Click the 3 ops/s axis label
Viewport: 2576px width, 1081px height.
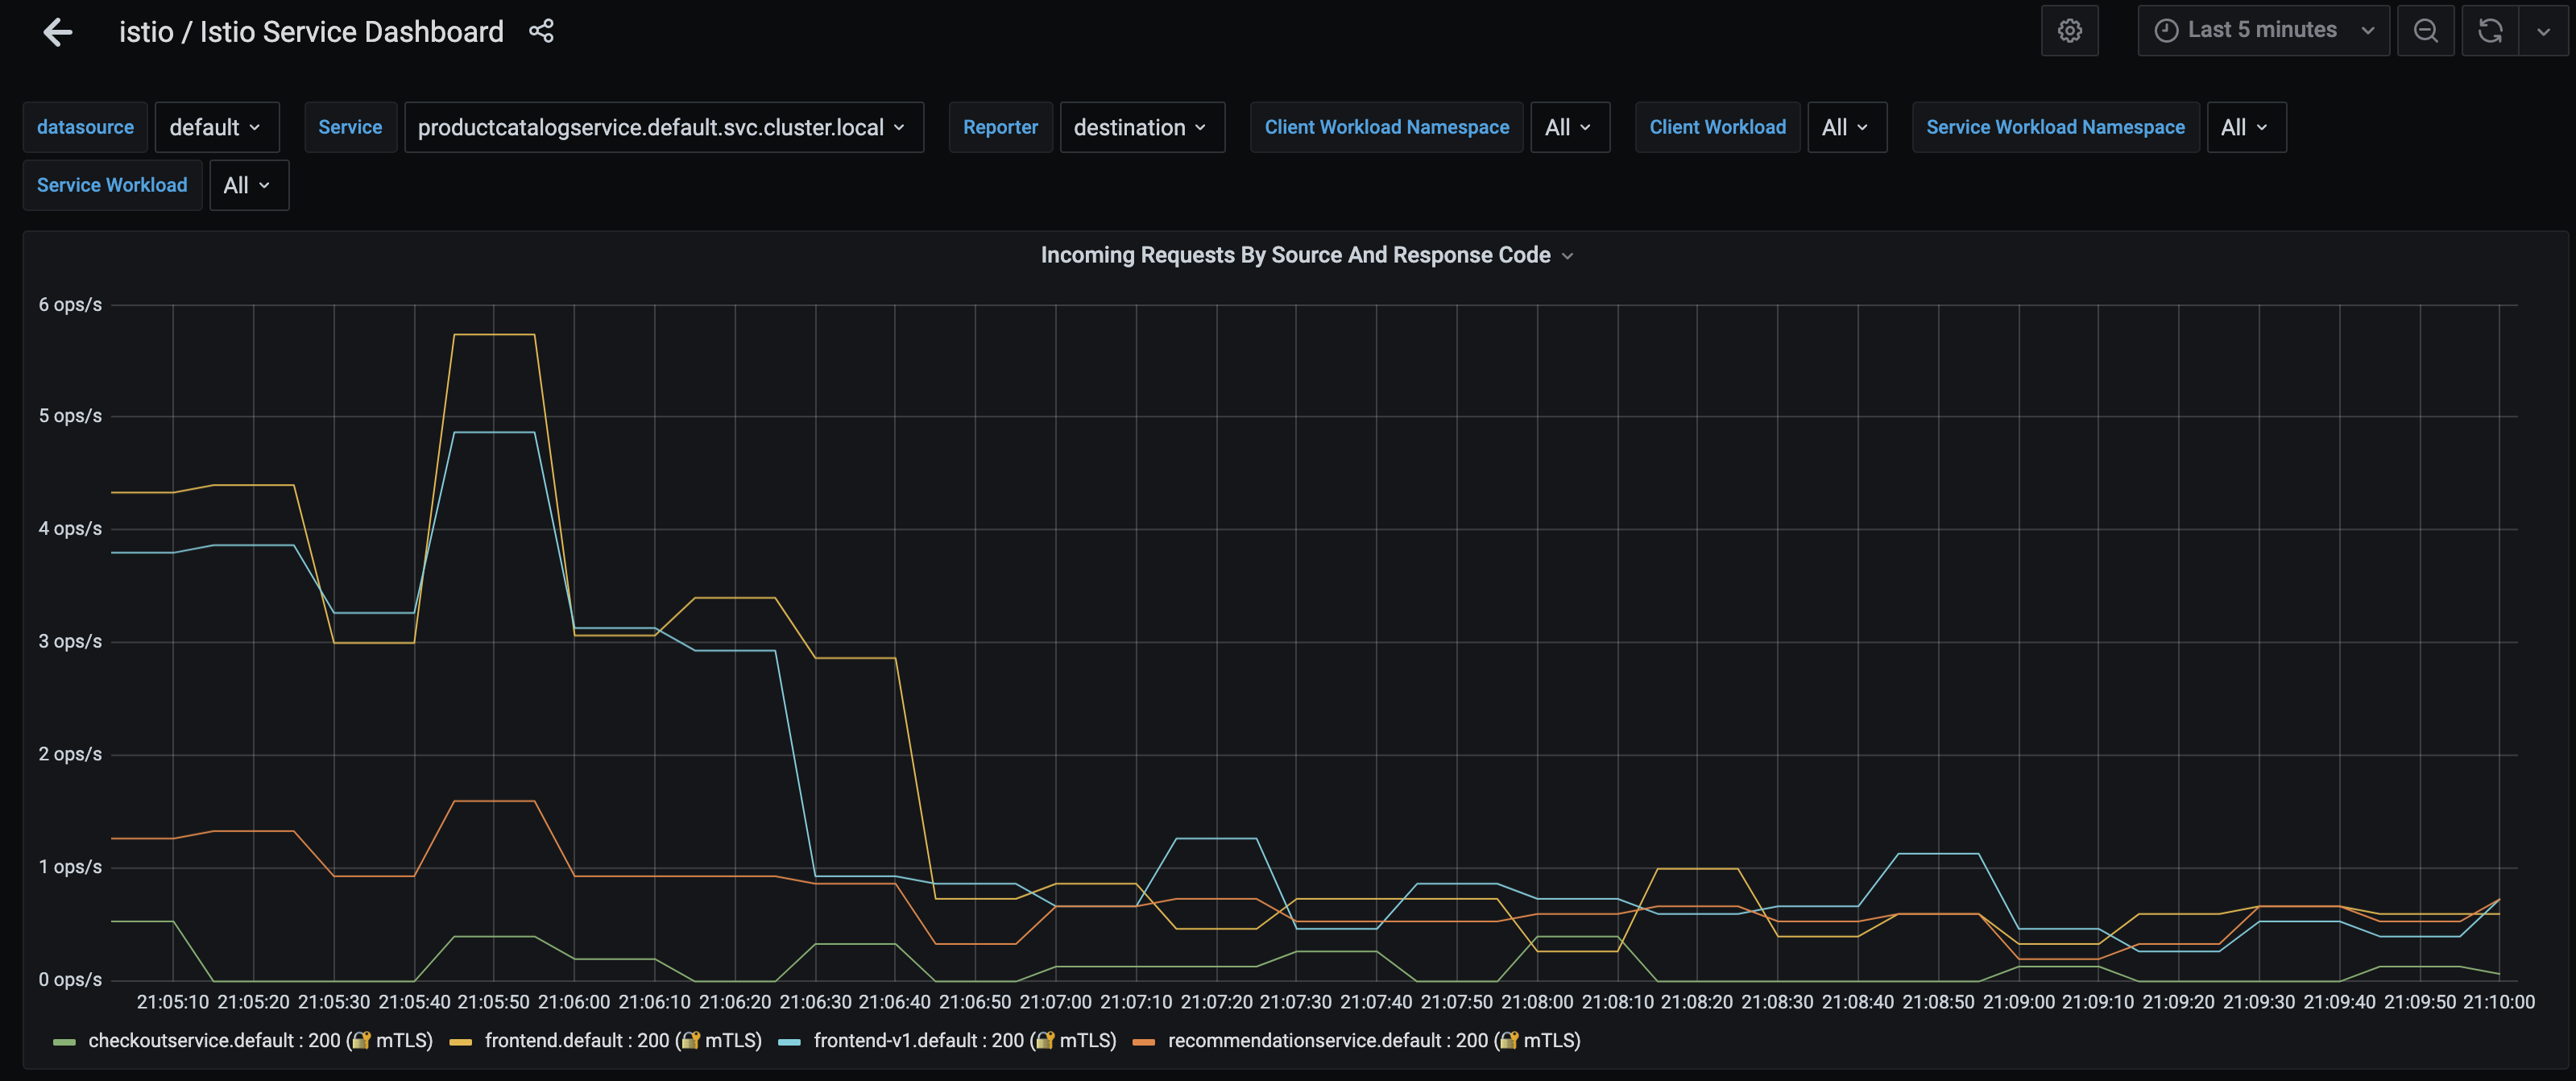[70, 642]
